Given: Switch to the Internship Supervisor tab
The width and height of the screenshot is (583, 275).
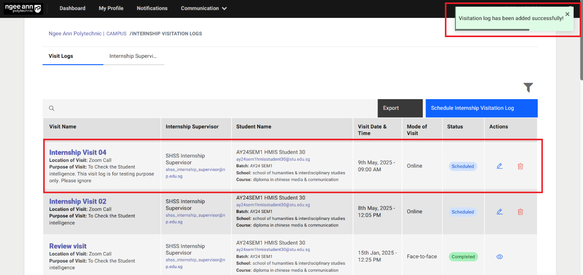Looking at the screenshot, I should (133, 56).
